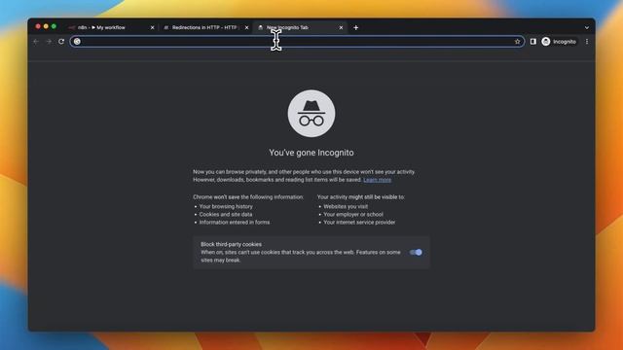
Task: Click 'Your employer or school' item
Action: pos(353,214)
